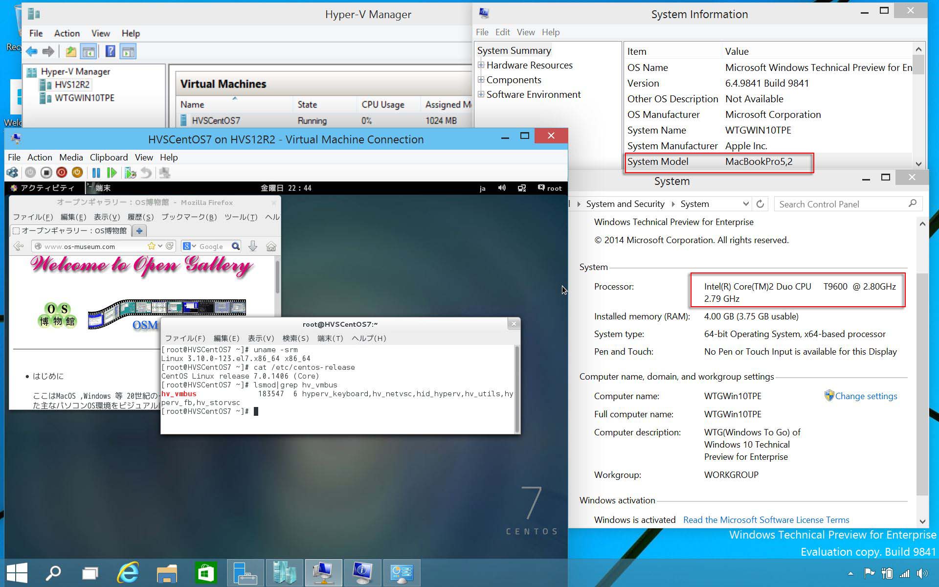Open 検索(S) menu in terminal window
This screenshot has width=939, height=587.
coord(295,338)
